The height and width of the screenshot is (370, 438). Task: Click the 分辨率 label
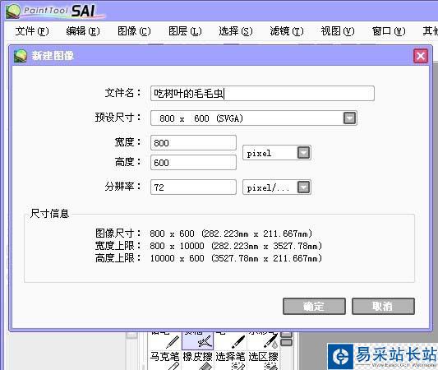123,186
